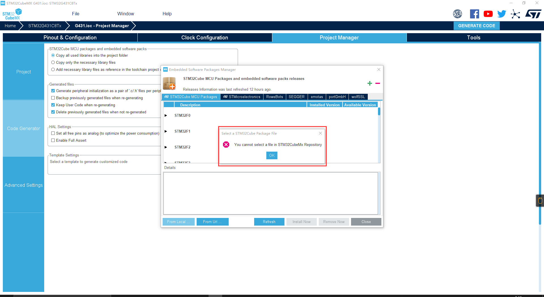Image resolution: width=544 pixels, height=297 pixels.
Task: Click GENERATE CODE button
Action: pos(477,26)
